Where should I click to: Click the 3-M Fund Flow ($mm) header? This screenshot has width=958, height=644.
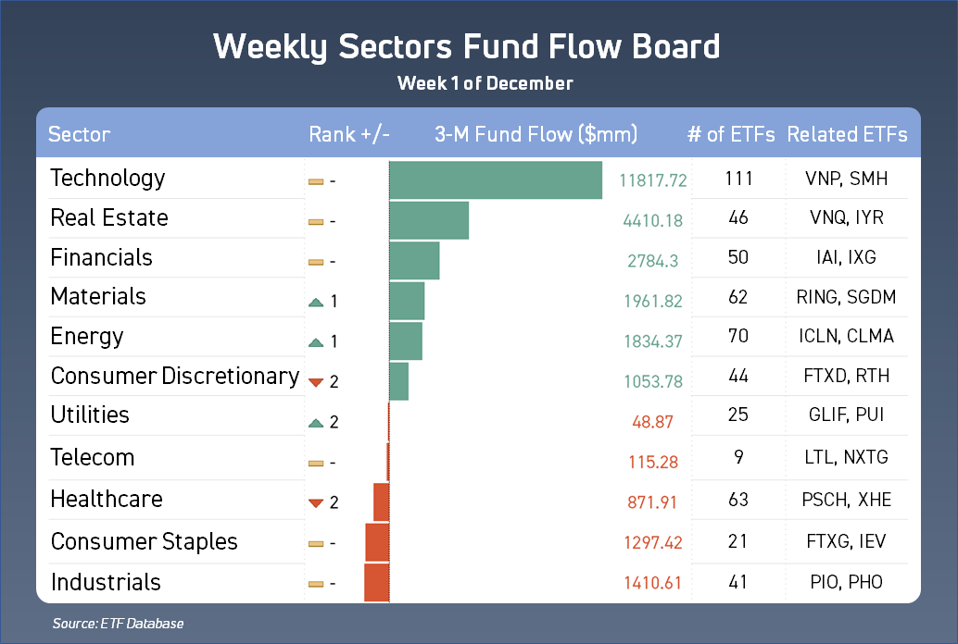pyautogui.click(x=536, y=134)
